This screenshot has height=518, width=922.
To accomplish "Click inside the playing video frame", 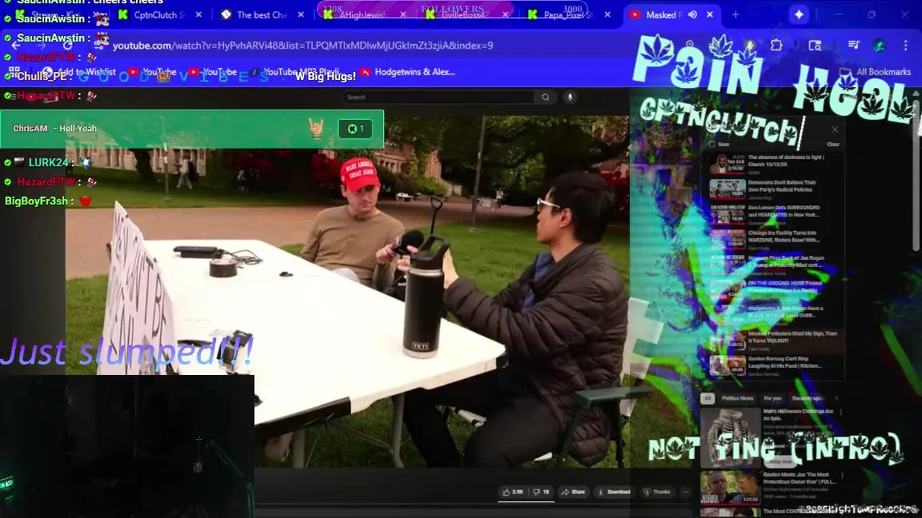I will click(x=347, y=291).
